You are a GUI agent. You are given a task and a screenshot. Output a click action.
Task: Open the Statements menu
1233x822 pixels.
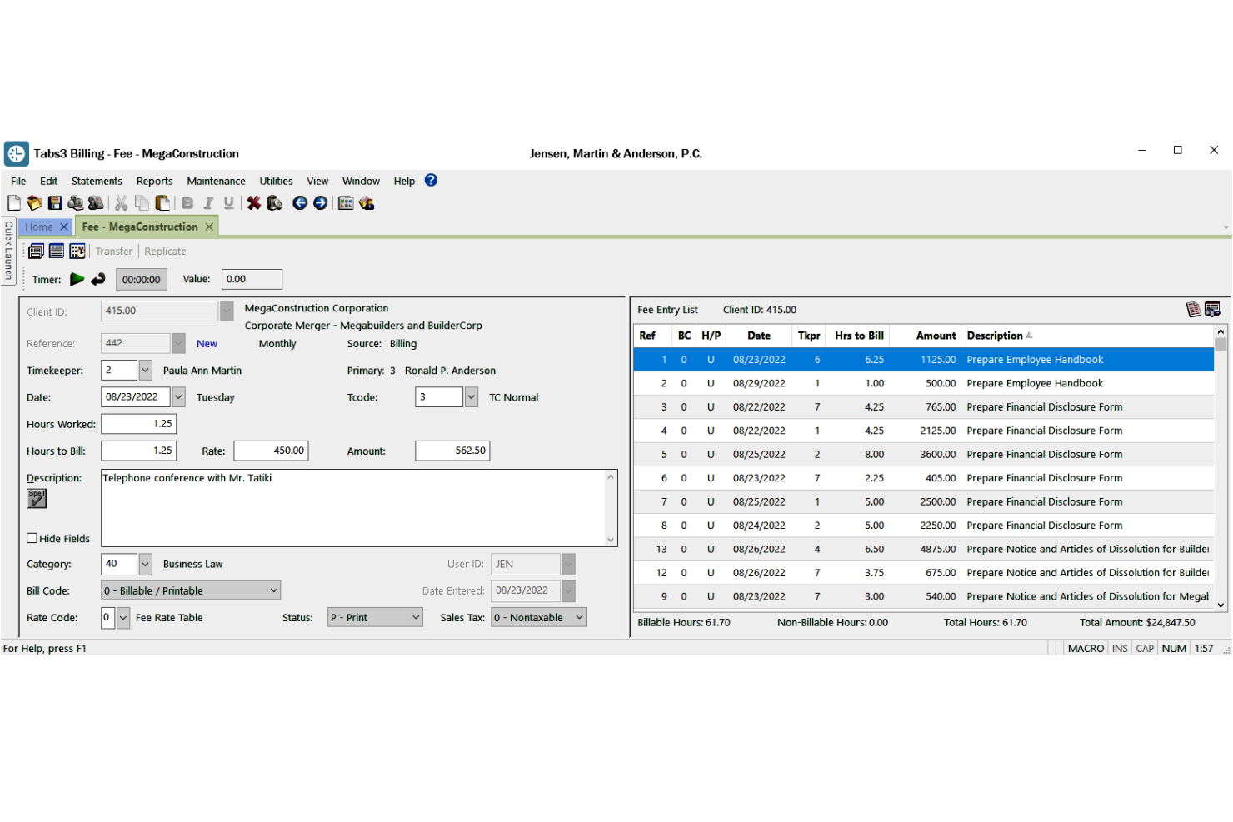97,181
